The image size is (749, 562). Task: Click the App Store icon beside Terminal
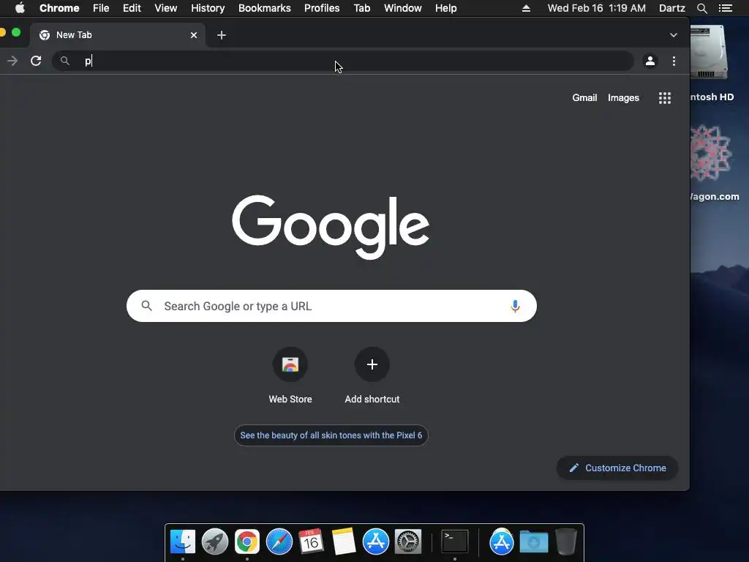[502, 542]
